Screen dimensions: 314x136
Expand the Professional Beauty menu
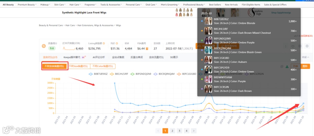pos(194,5)
